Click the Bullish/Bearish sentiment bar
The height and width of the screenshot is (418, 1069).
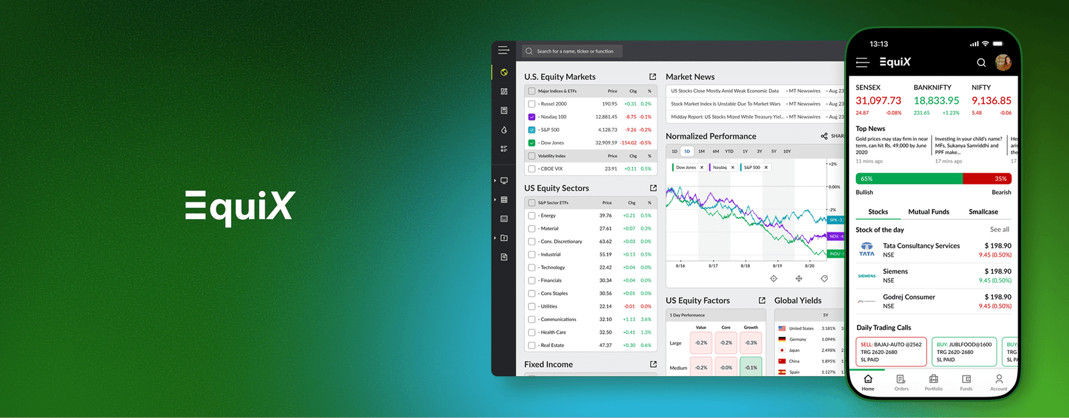coord(933,179)
